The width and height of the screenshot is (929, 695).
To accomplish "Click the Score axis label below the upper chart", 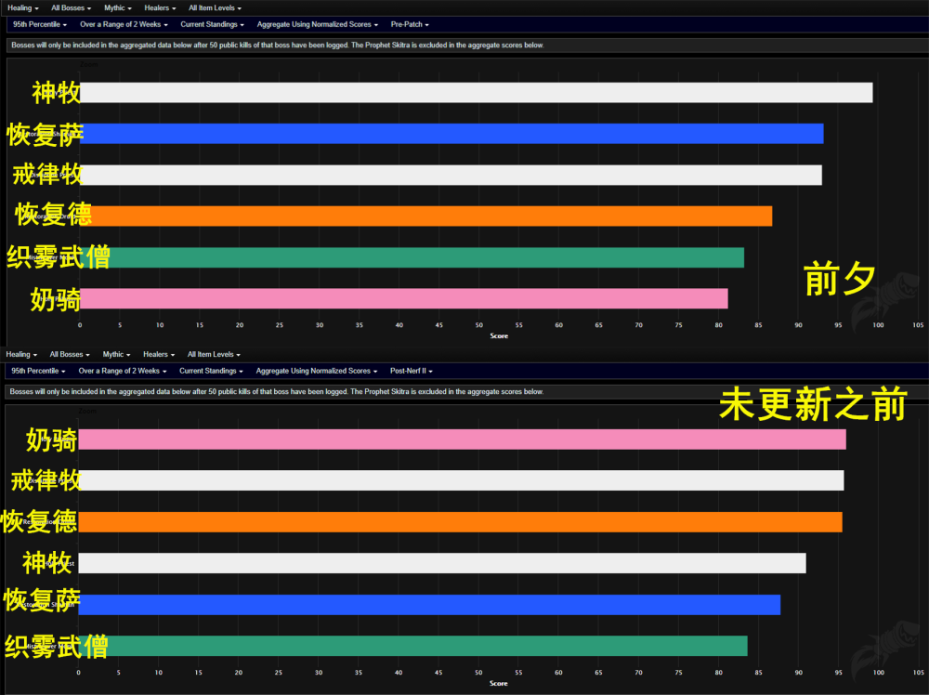I will coord(499,336).
